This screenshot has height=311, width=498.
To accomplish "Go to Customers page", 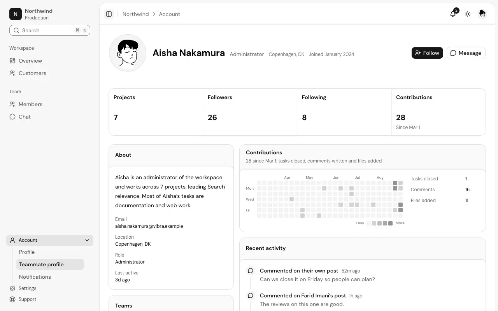I will click(50, 73).
